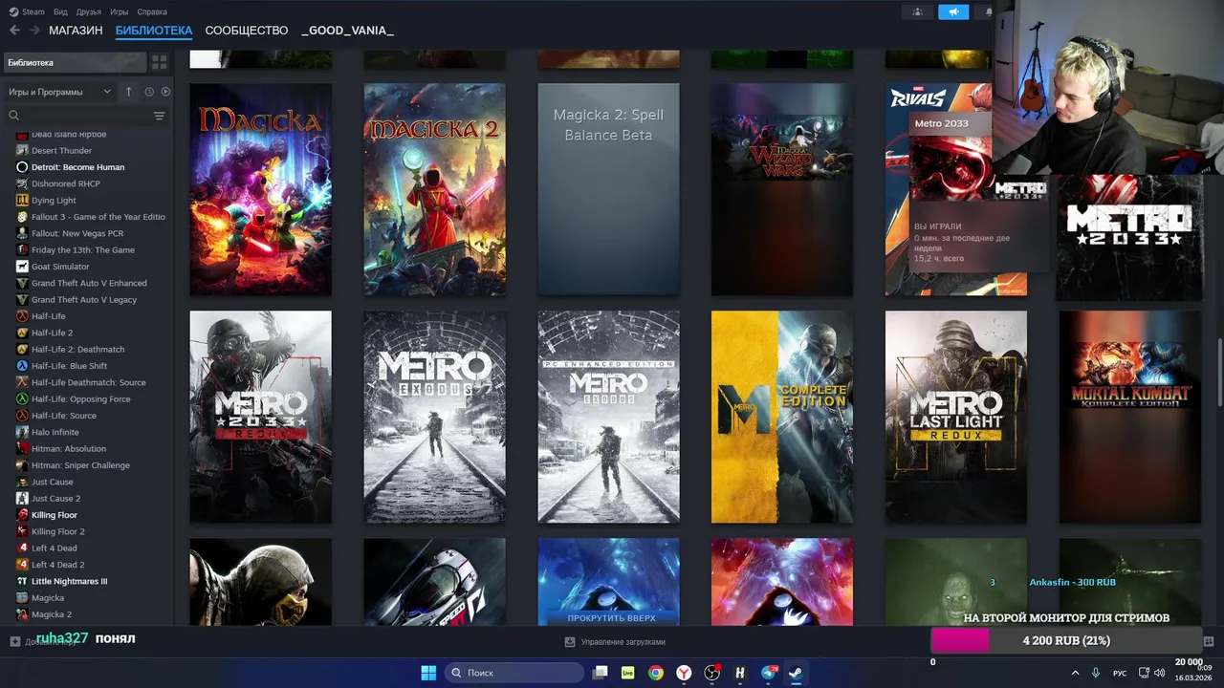Viewport: 1224px width, 688px height.
Task: Open the Magicka Wizard Wars cover
Action: tap(782, 189)
